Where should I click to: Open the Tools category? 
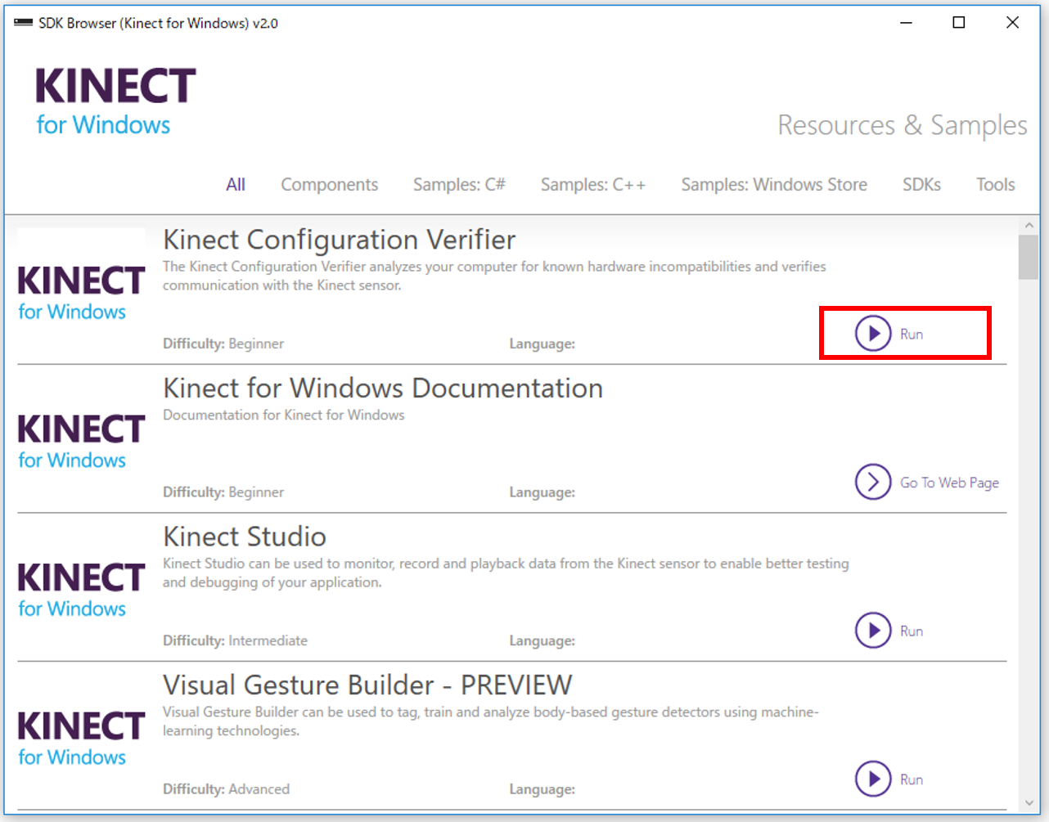tap(995, 185)
